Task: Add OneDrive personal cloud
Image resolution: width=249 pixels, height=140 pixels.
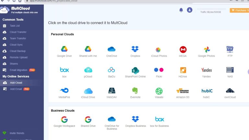Action: [112, 52]
